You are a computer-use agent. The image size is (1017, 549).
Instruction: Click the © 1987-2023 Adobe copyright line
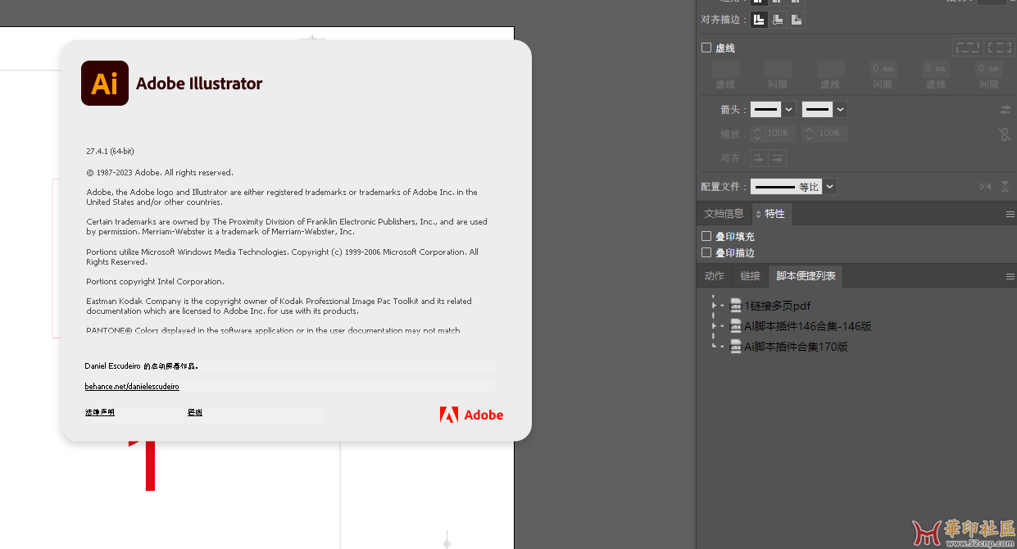(160, 173)
